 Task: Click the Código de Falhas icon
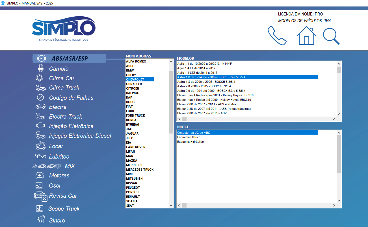coord(40,97)
